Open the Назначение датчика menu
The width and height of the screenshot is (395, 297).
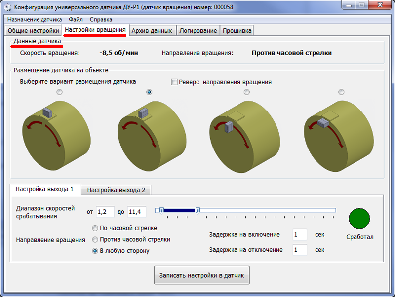(x=35, y=19)
